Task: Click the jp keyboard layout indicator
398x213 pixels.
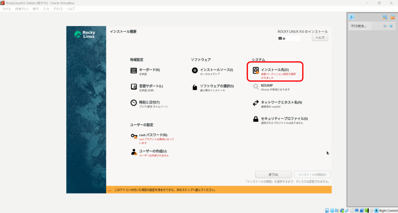Action: [x=289, y=39]
